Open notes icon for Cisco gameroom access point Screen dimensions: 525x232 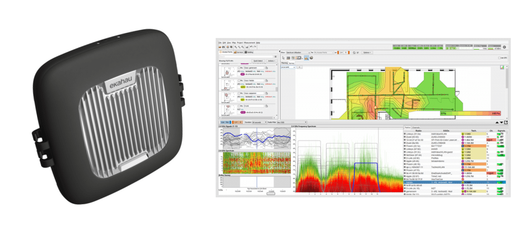click(x=267, y=68)
